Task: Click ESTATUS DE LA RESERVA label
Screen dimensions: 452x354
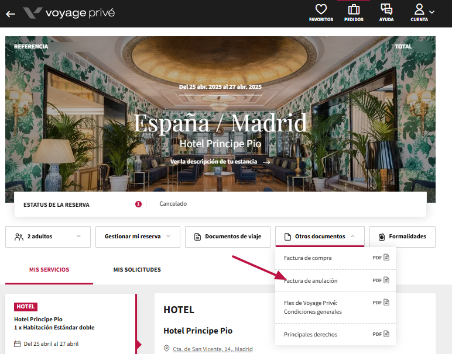Action: pyautogui.click(x=56, y=205)
